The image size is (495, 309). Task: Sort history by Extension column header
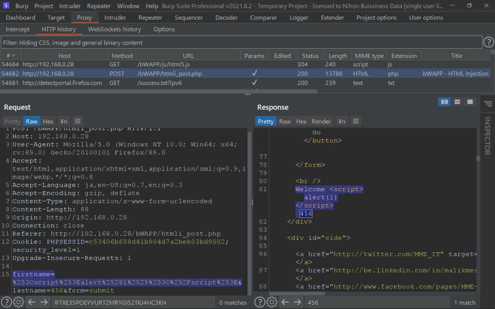pos(404,56)
